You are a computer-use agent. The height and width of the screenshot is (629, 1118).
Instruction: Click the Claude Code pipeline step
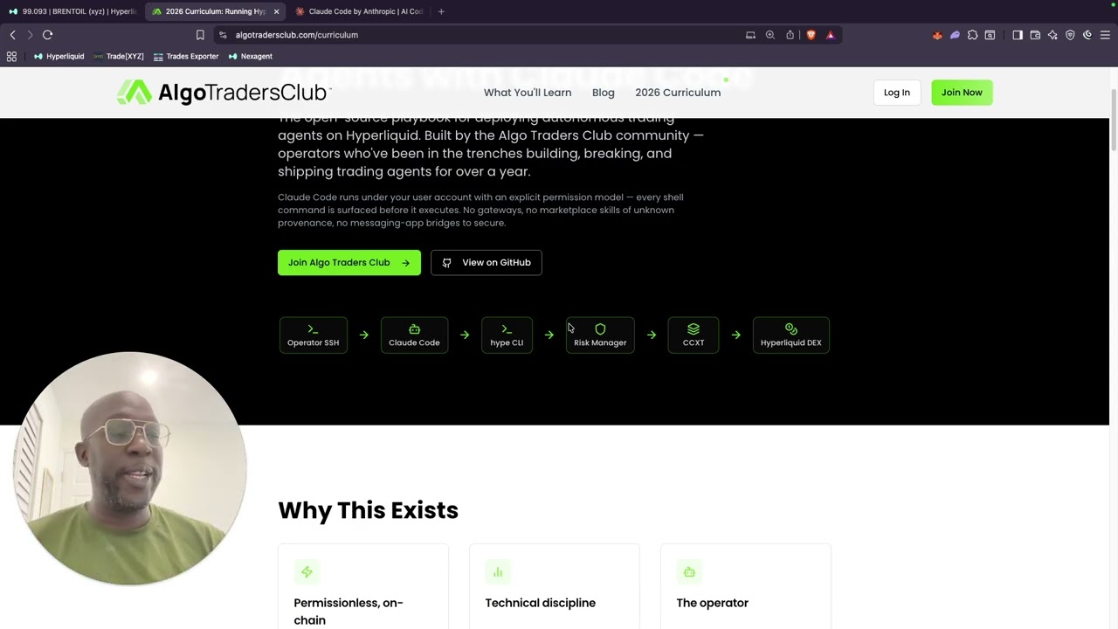[x=414, y=335]
